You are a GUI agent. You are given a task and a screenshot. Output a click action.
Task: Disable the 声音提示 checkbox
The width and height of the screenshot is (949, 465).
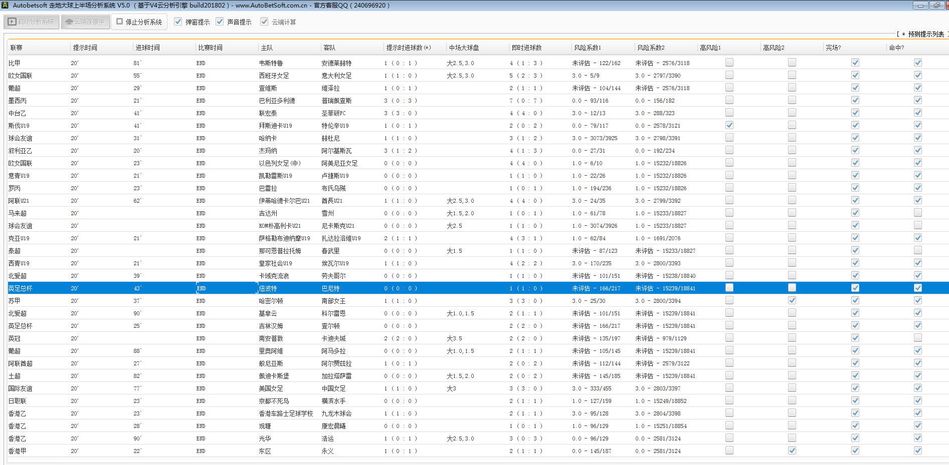coord(220,22)
